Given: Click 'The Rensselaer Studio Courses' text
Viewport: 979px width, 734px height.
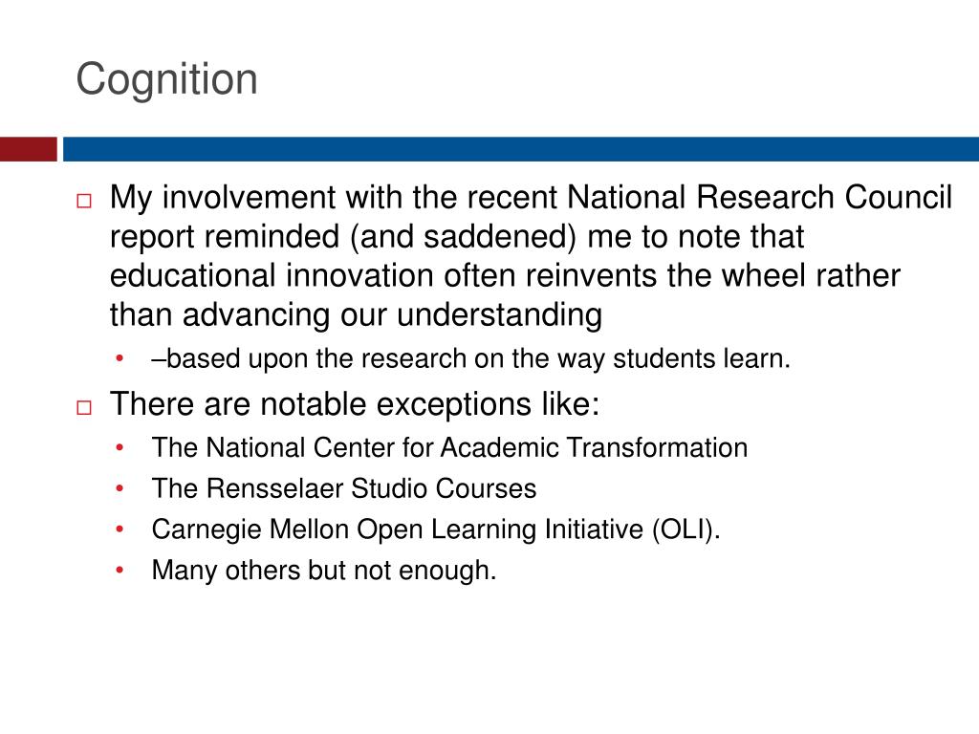Looking at the screenshot, I should pyautogui.click(x=344, y=488).
